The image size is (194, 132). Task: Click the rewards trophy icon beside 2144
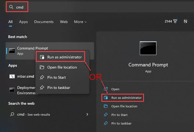tap(175, 21)
